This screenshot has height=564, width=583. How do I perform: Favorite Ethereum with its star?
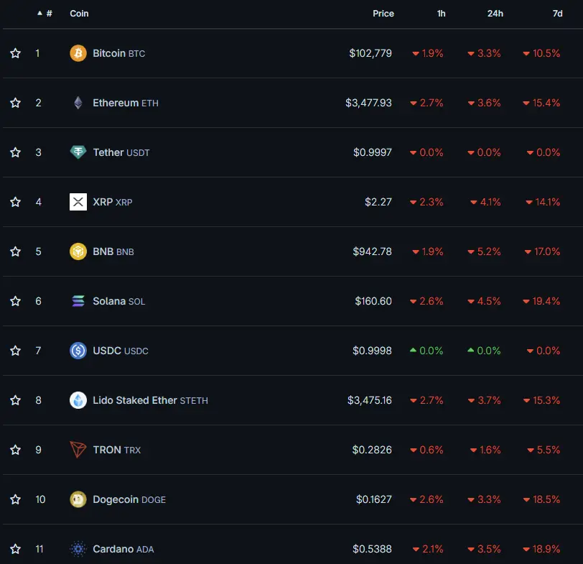point(15,103)
